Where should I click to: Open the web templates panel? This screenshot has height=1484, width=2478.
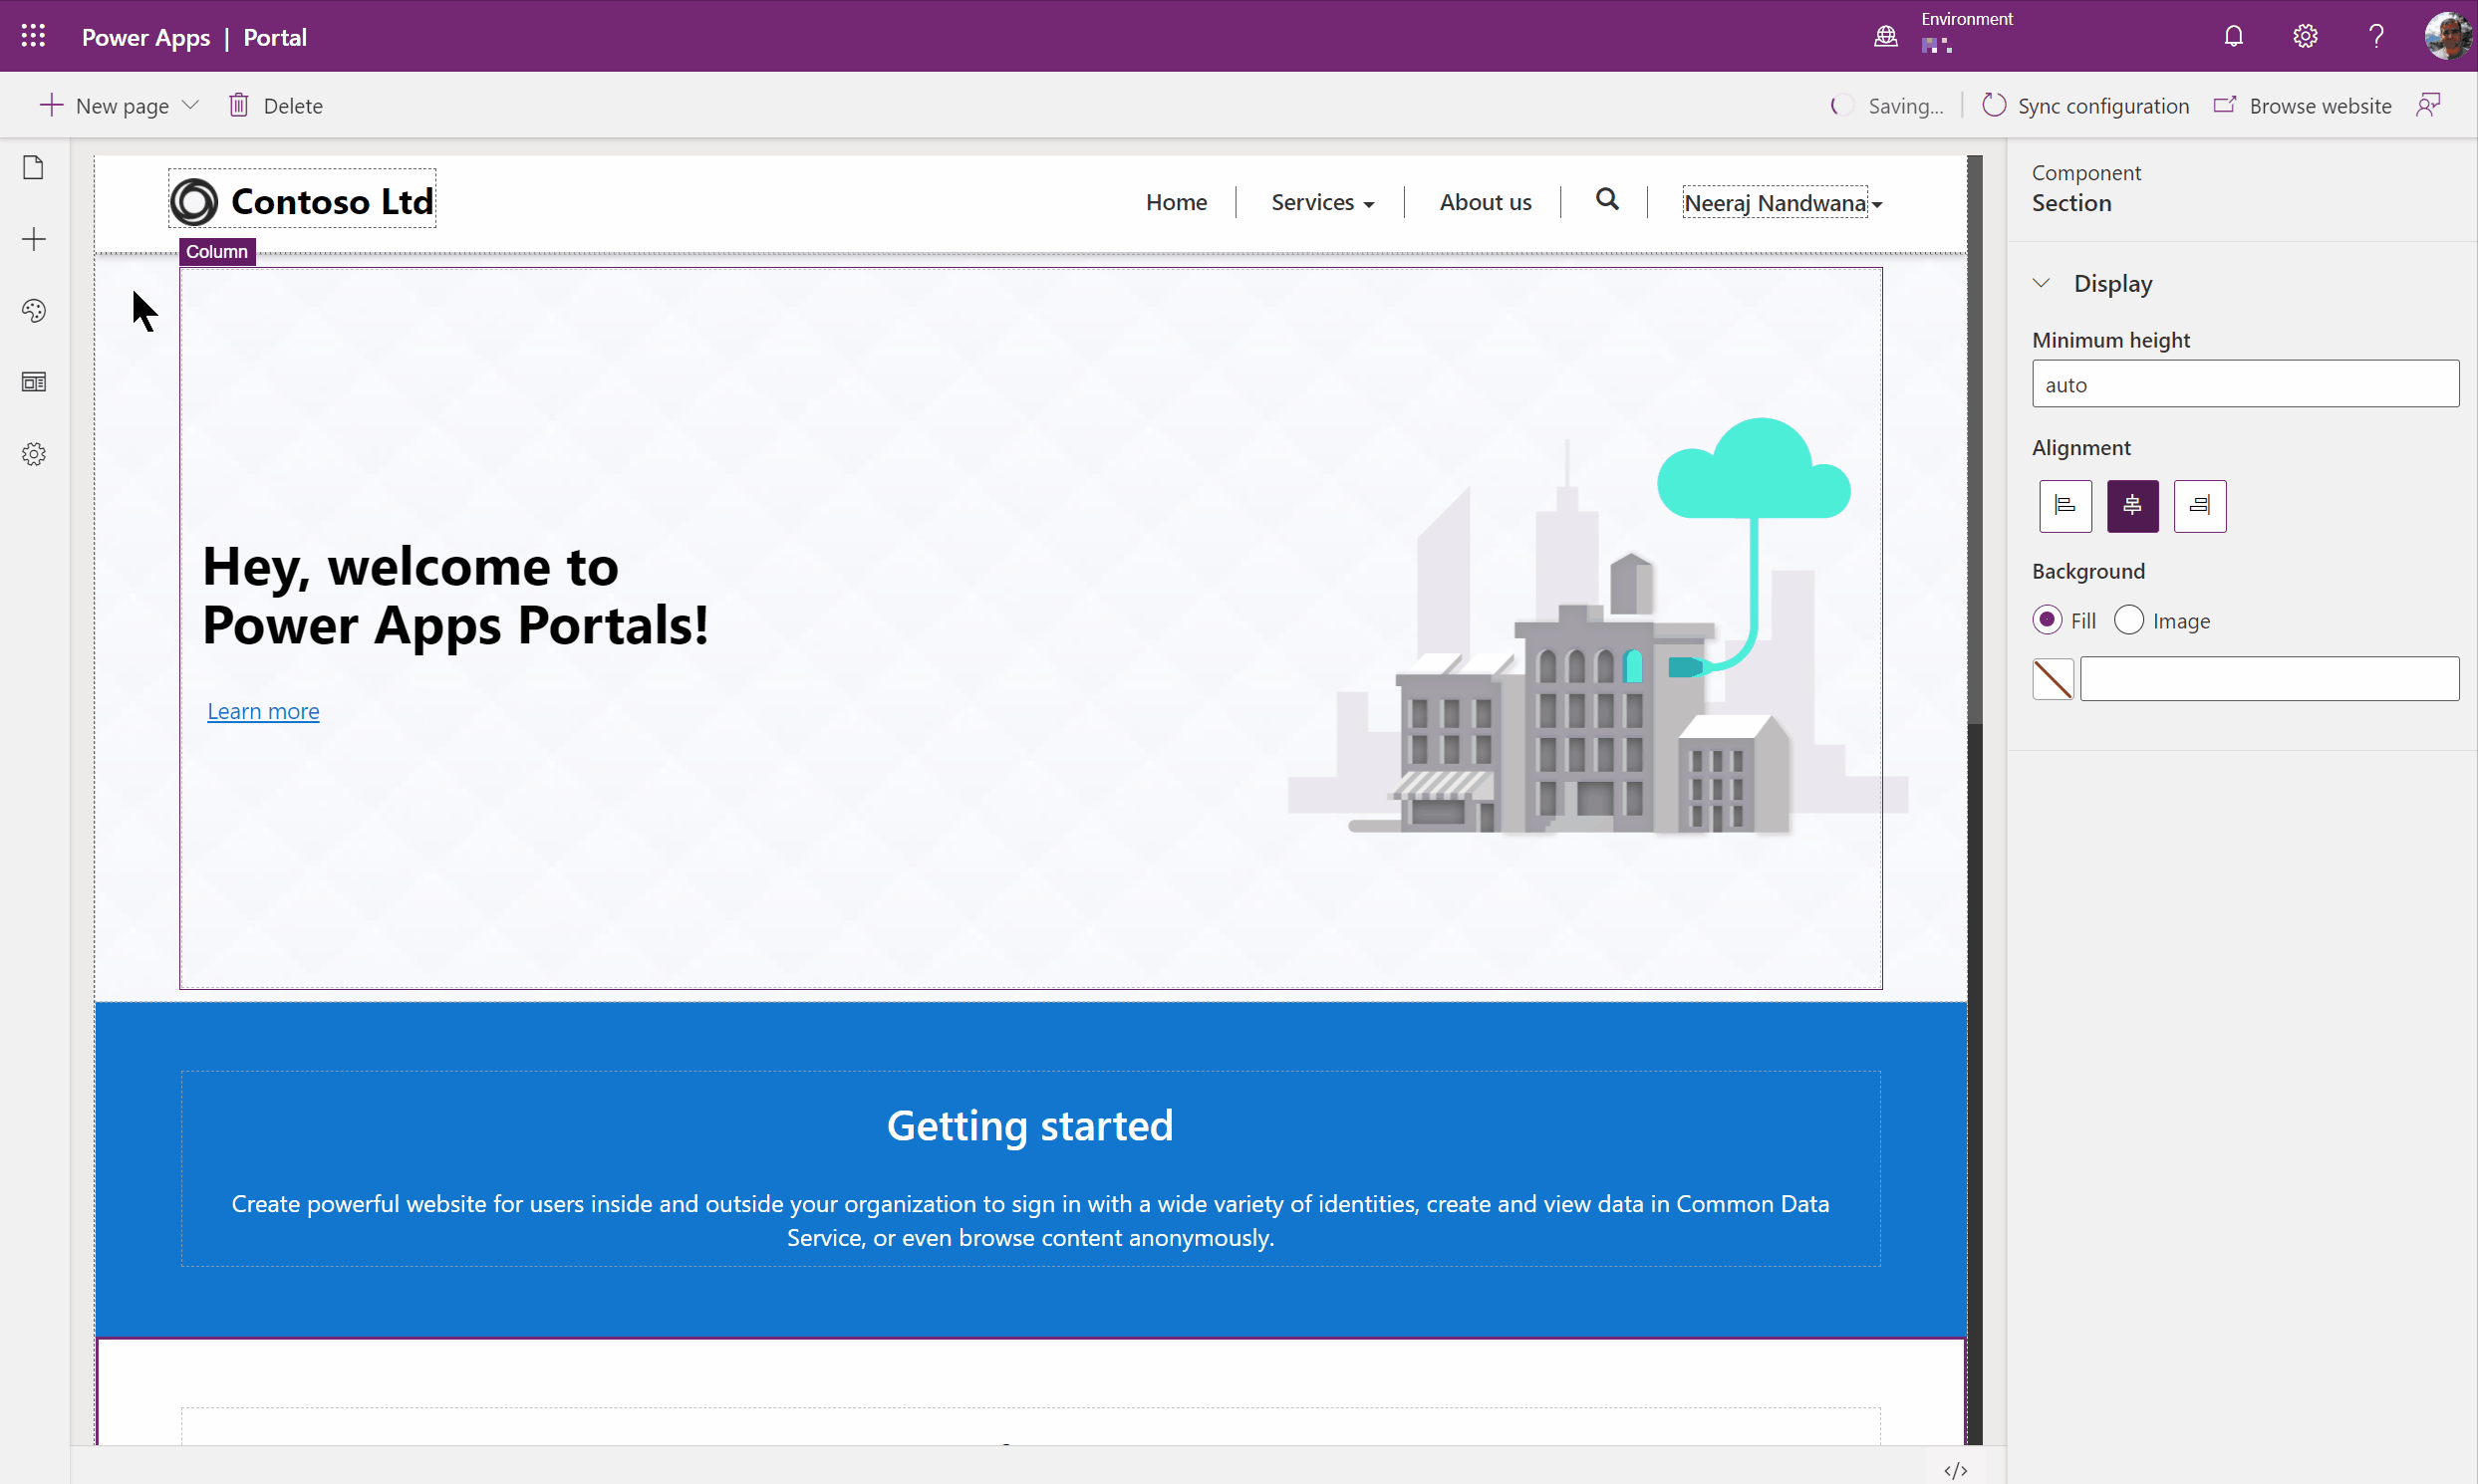click(x=33, y=381)
